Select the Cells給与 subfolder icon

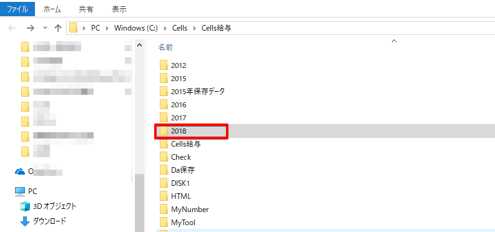pyautogui.click(x=164, y=143)
